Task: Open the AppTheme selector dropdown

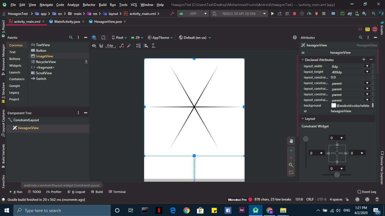Action: point(160,37)
